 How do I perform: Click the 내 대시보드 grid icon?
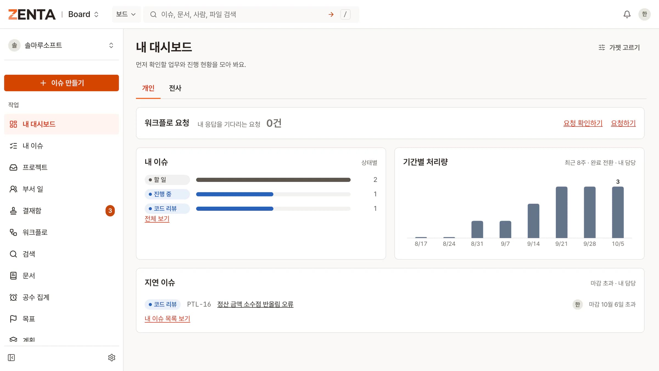click(x=13, y=124)
